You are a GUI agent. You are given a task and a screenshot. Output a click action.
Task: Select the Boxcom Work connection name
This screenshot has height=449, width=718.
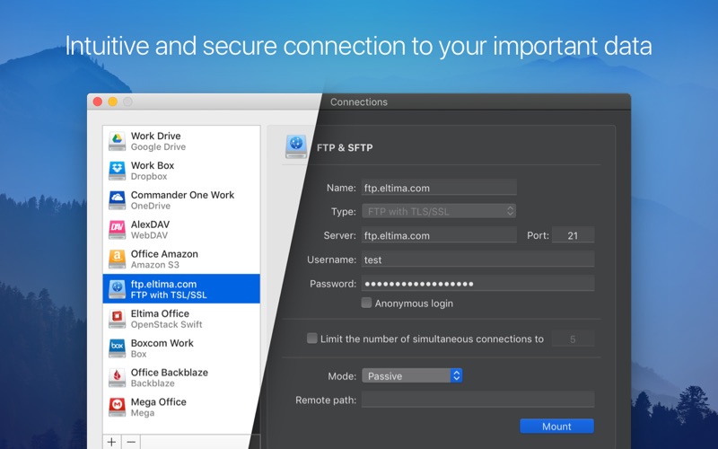coord(162,343)
